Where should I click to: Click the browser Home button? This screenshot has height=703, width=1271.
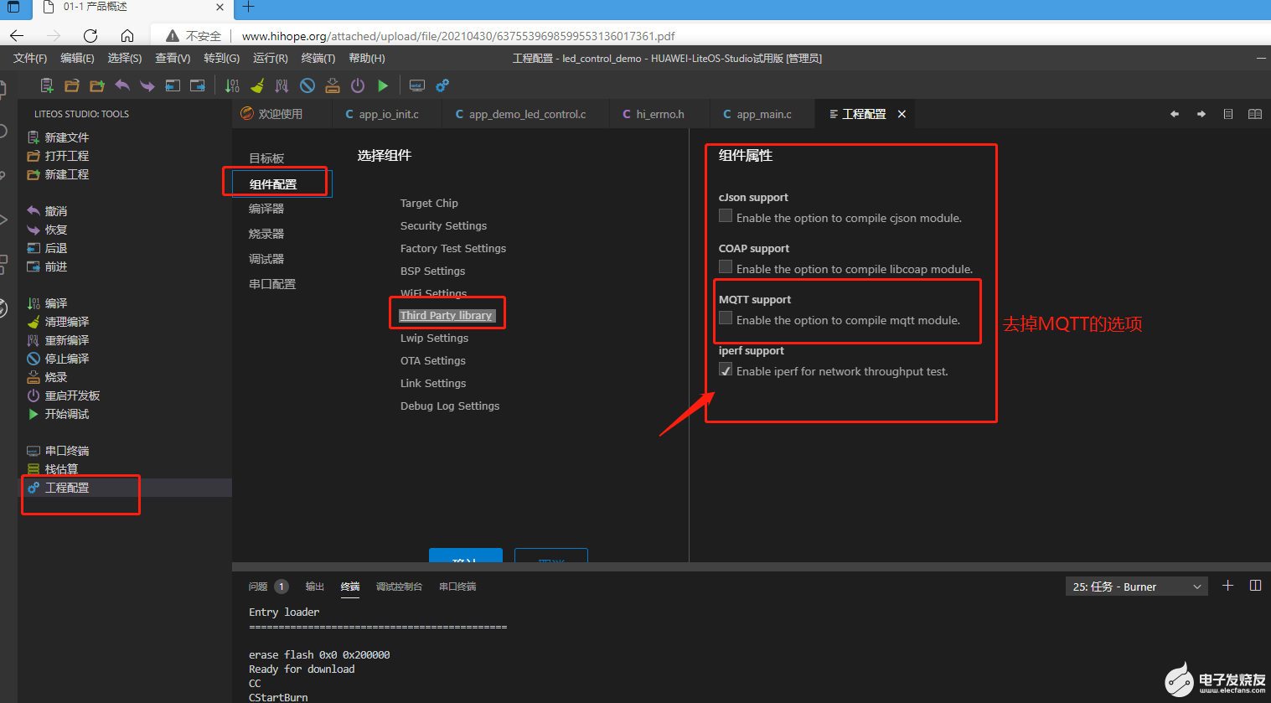127,36
